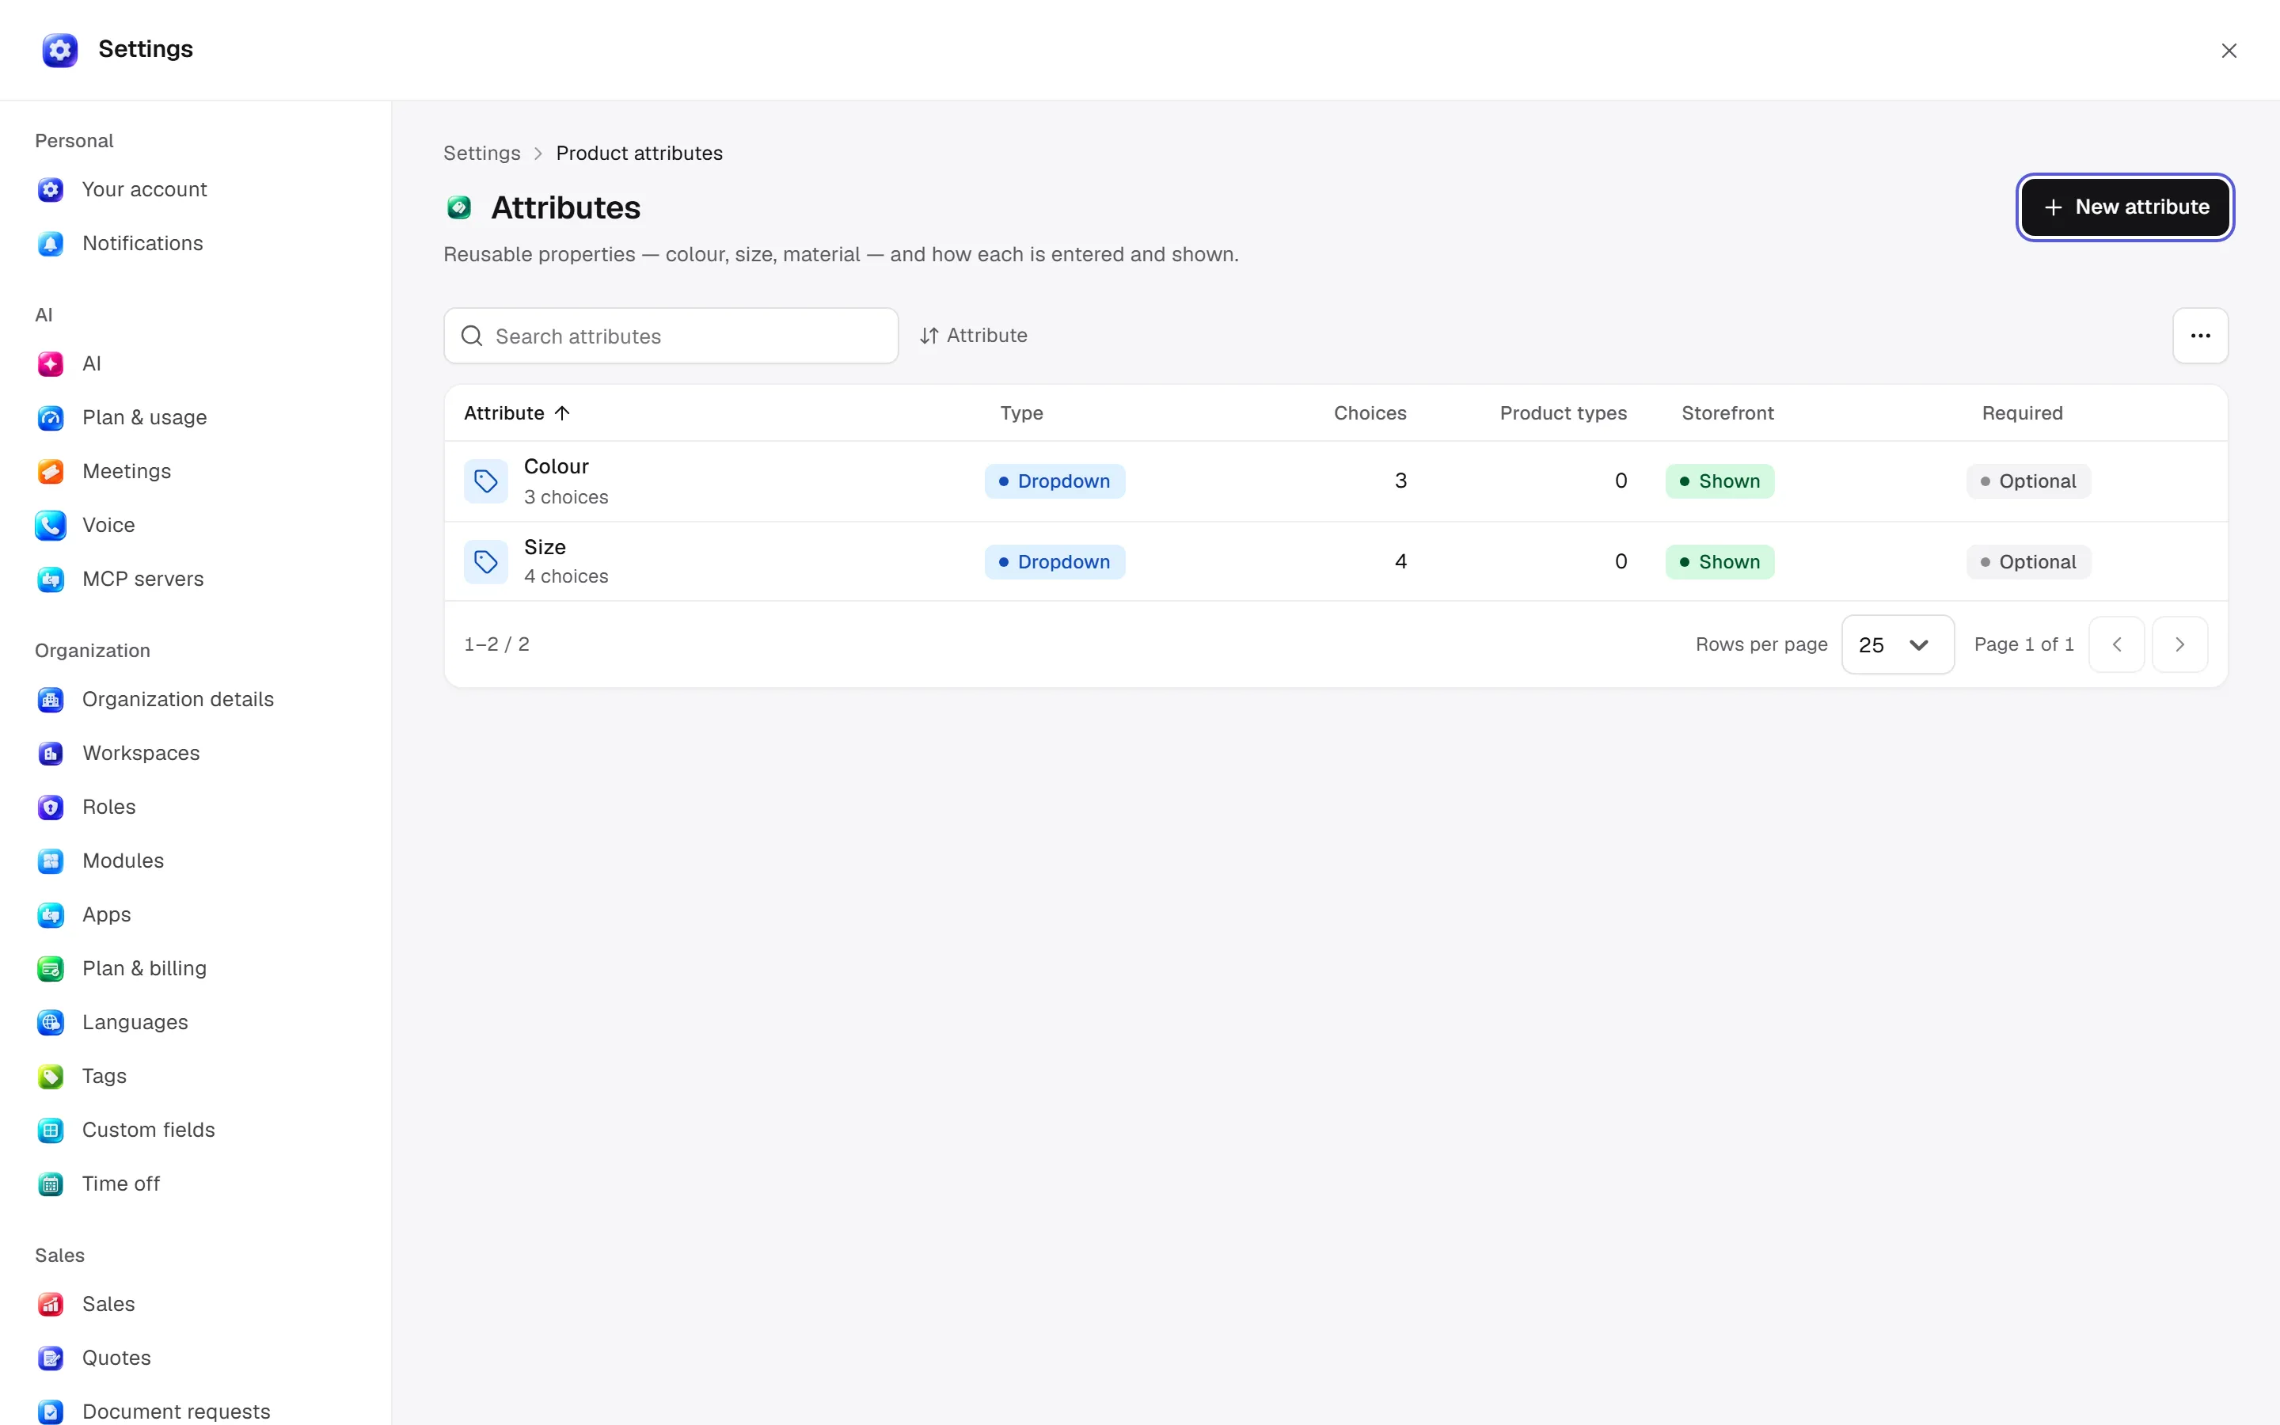Click the Product types column header

[1563, 412]
